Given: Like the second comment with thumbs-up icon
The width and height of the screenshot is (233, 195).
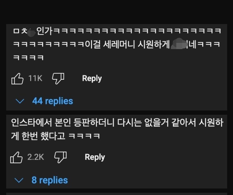Looking at the screenshot, I should coord(16,157).
